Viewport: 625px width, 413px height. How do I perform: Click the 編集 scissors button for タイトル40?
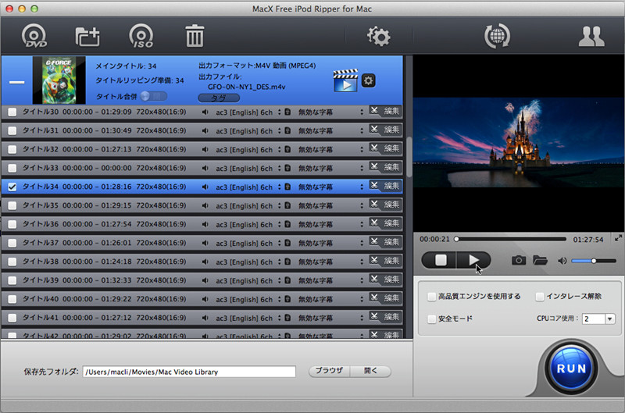point(385,298)
